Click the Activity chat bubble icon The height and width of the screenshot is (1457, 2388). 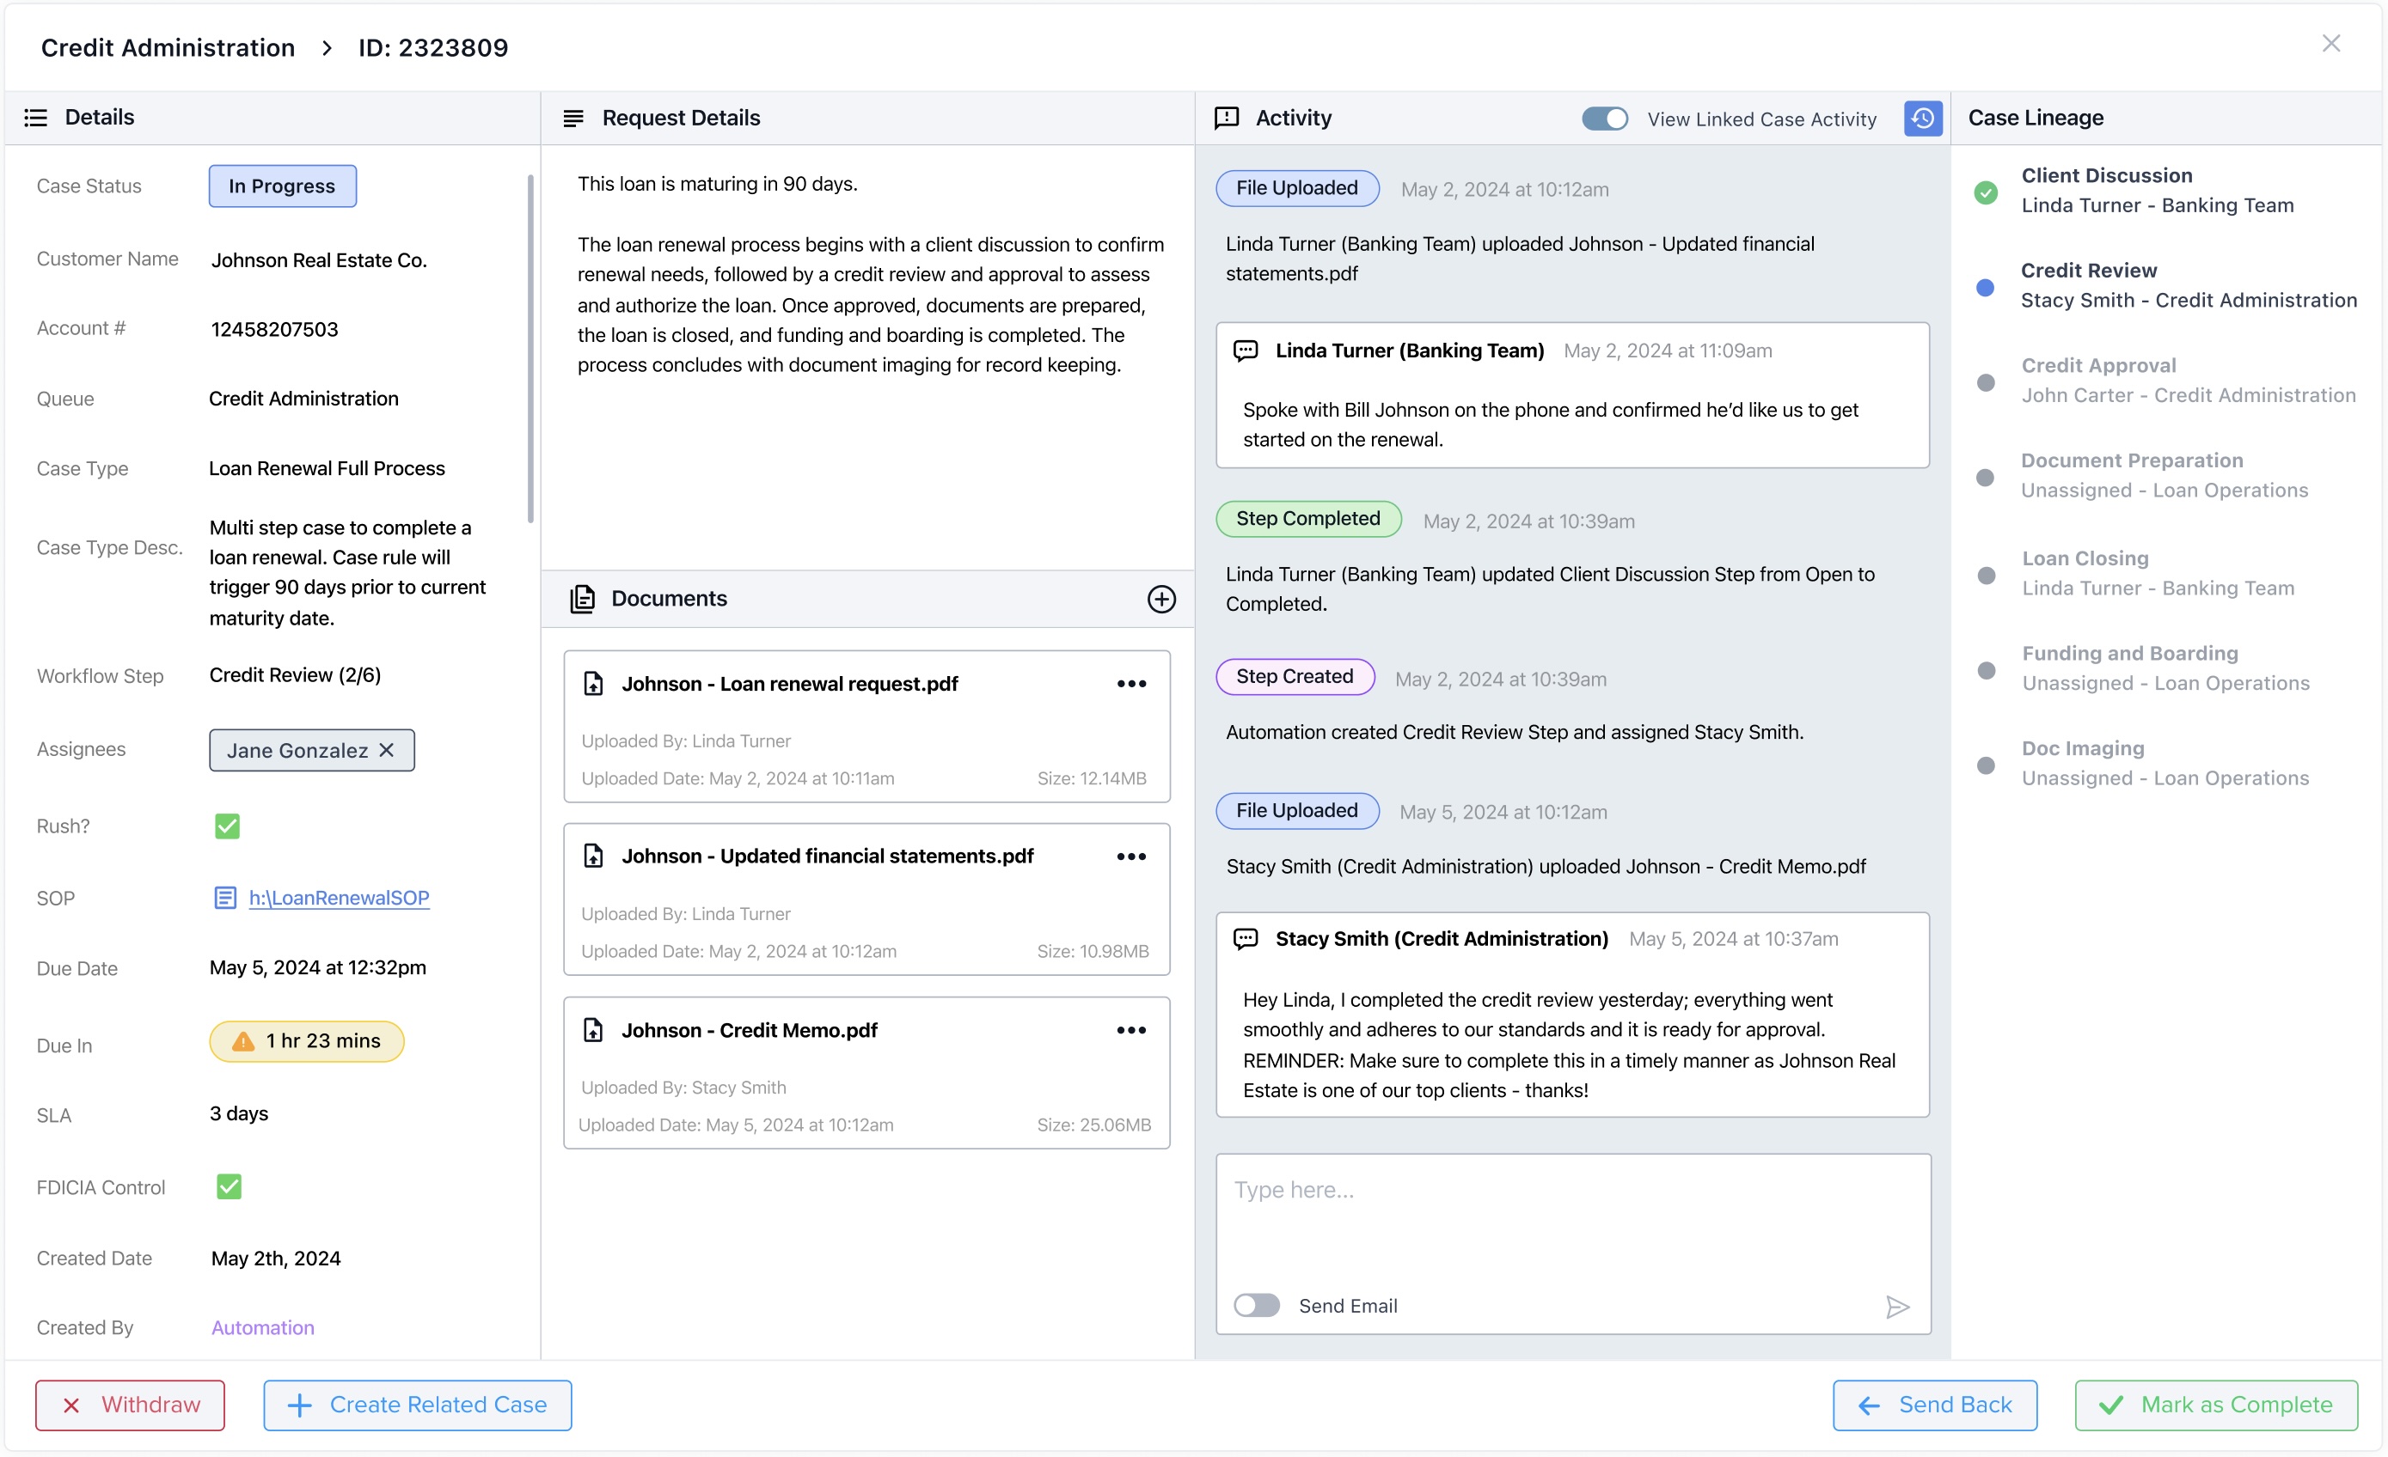1226,117
